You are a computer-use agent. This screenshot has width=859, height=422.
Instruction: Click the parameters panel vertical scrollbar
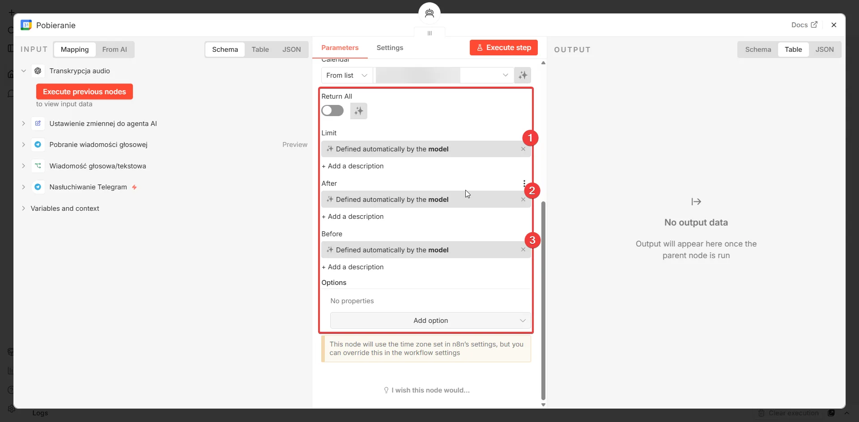(x=543, y=301)
